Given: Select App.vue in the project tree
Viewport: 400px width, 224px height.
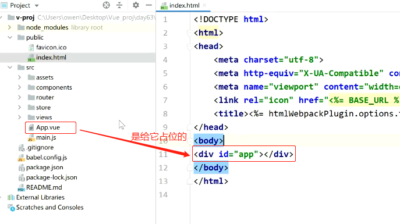Looking at the screenshot, I should [x=48, y=127].
